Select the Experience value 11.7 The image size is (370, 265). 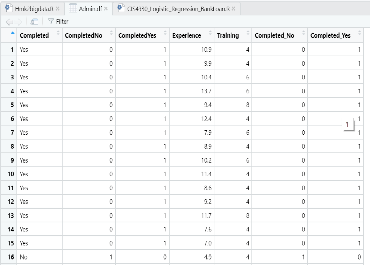(x=206, y=215)
